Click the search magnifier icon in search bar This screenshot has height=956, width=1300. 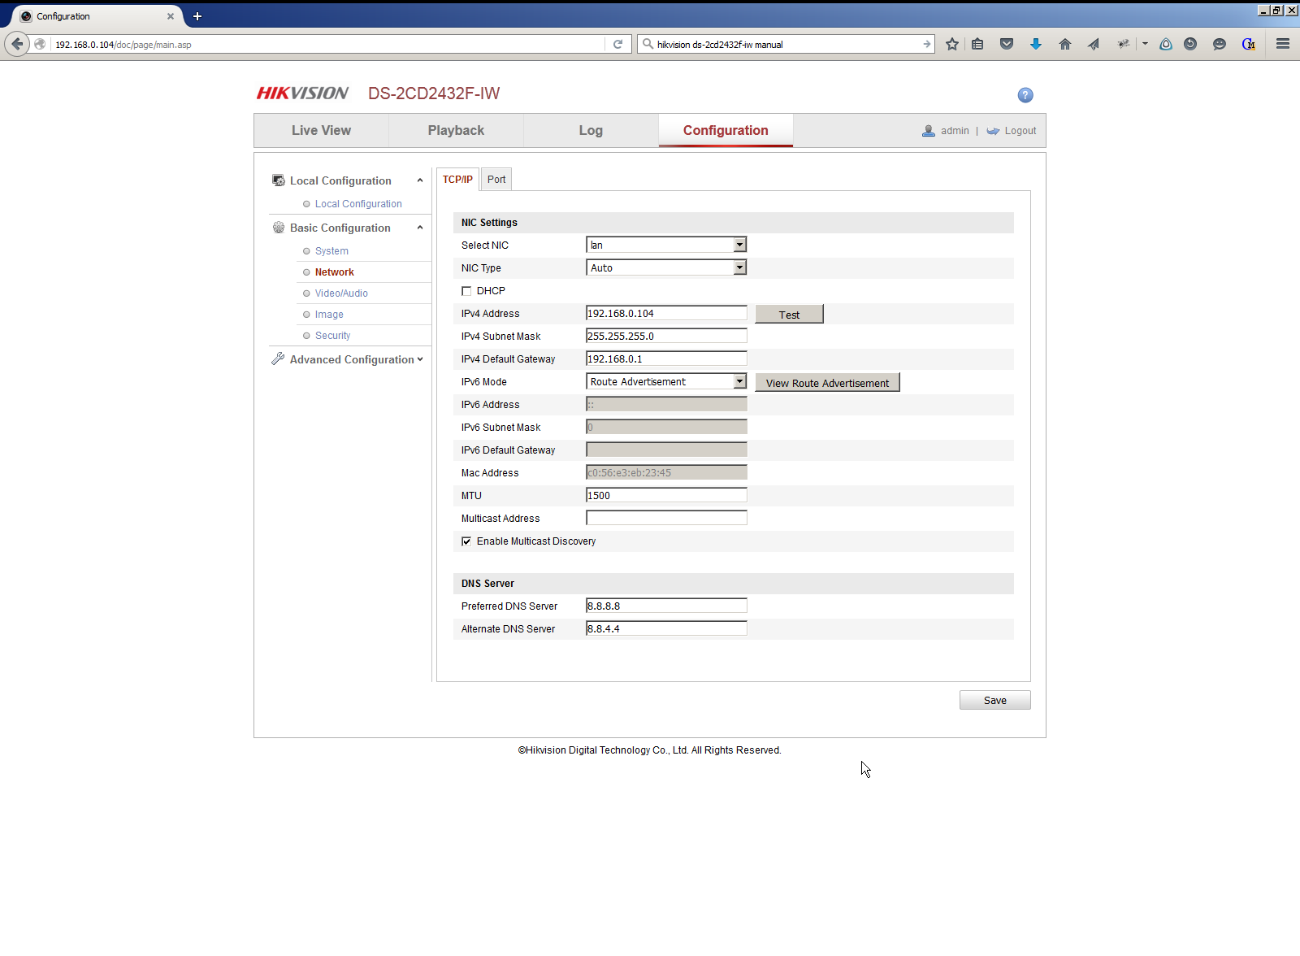648,44
